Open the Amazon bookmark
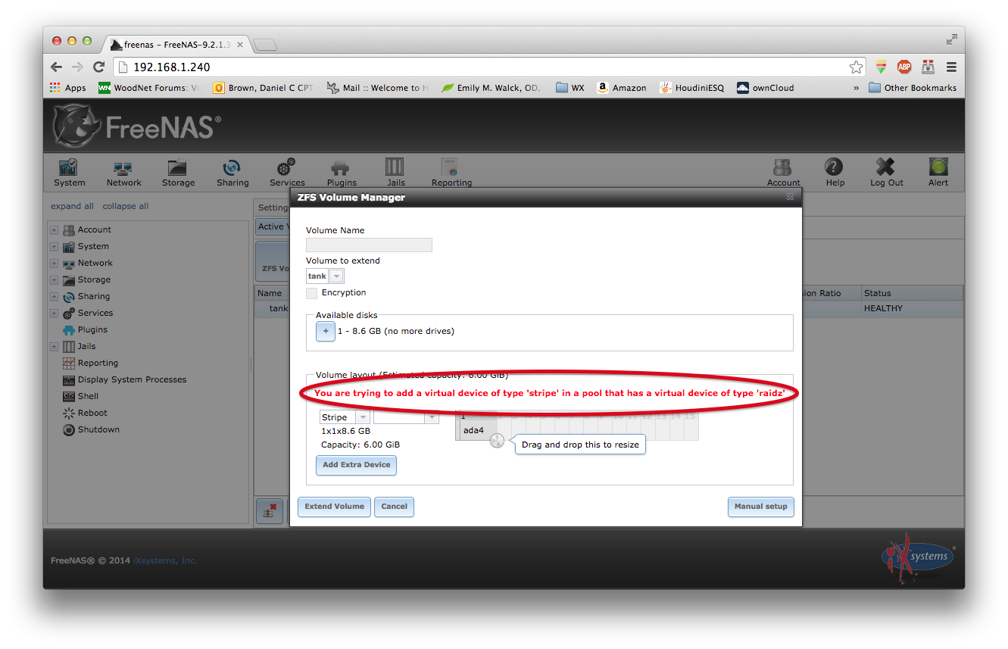This screenshot has width=1008, height=649. point(622,88)
